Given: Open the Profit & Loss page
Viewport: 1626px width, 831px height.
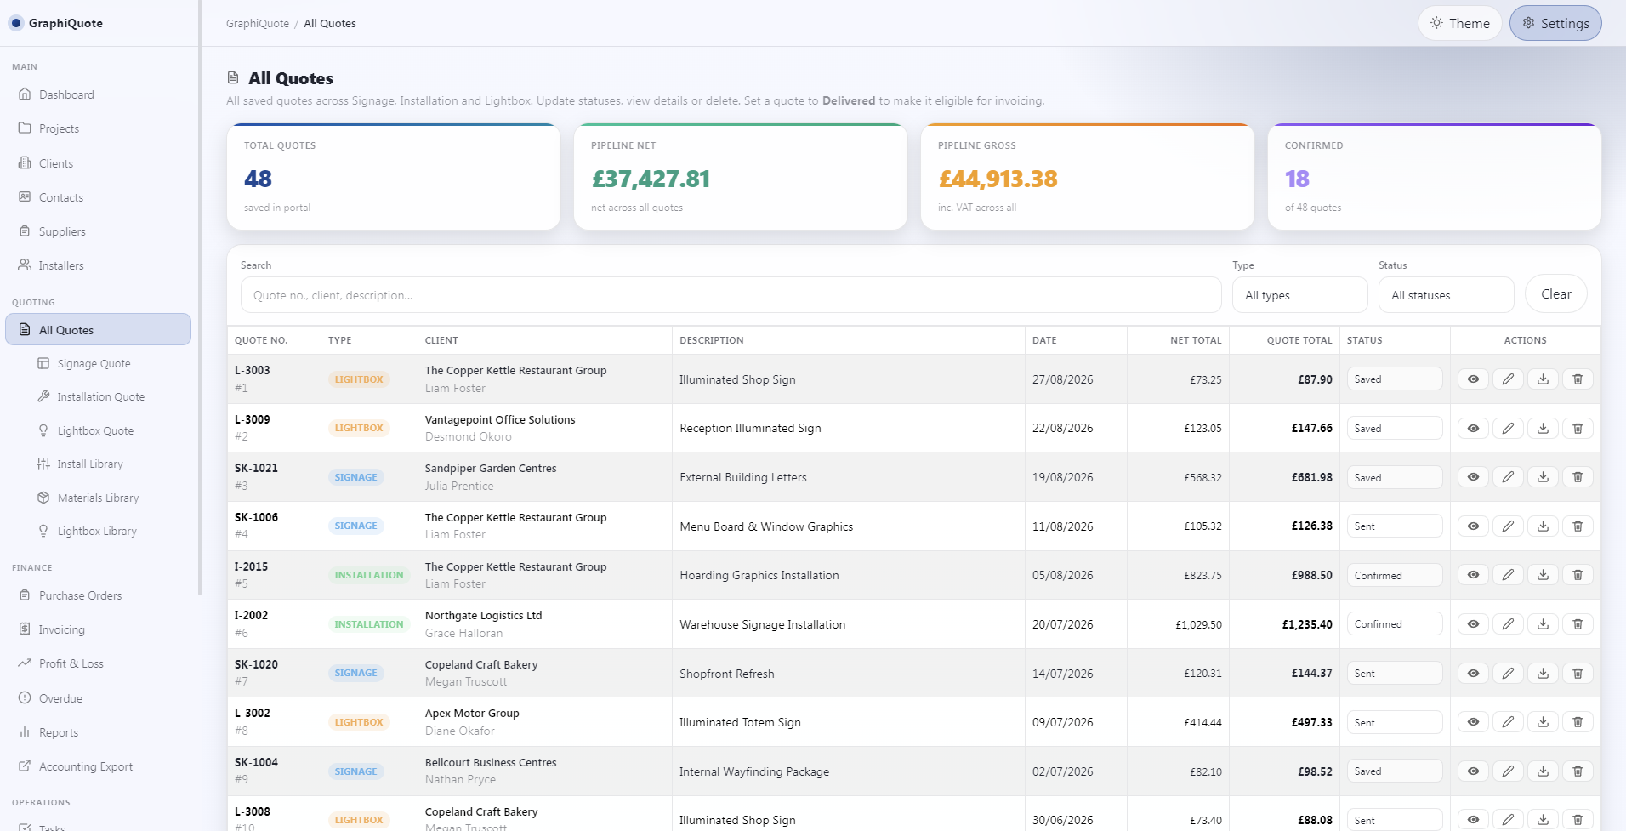Looking at the screenshot, I should coord(99,663).
